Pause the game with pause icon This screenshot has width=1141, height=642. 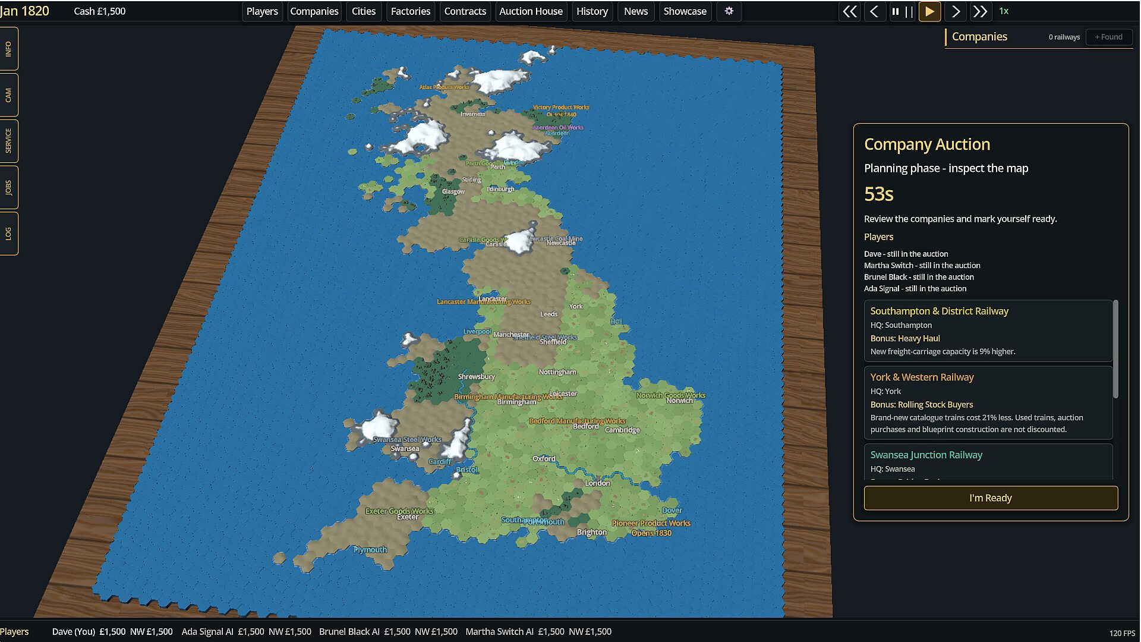[x=896, y=11]
